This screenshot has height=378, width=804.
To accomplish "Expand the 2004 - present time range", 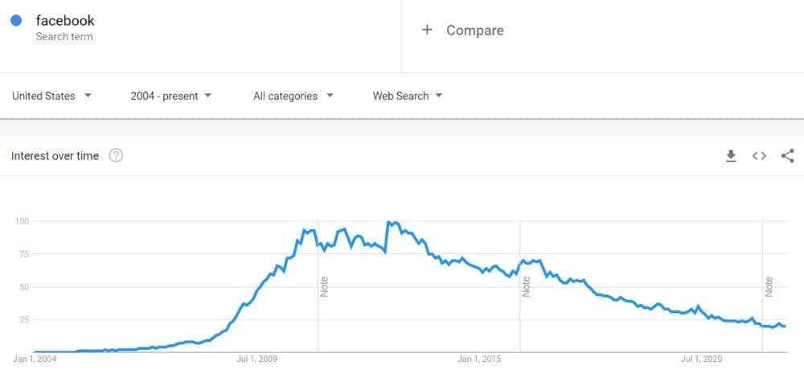I will tap(171, 96).
